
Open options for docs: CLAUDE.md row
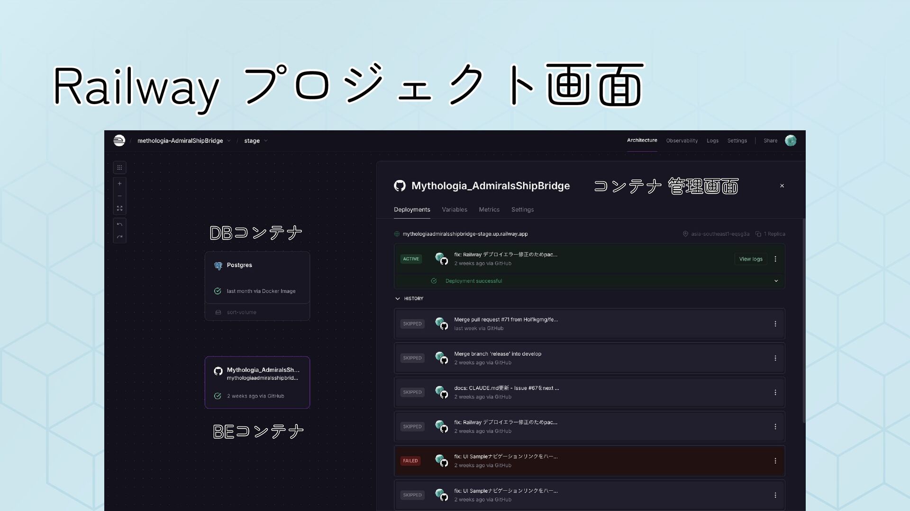click(775, 392)
